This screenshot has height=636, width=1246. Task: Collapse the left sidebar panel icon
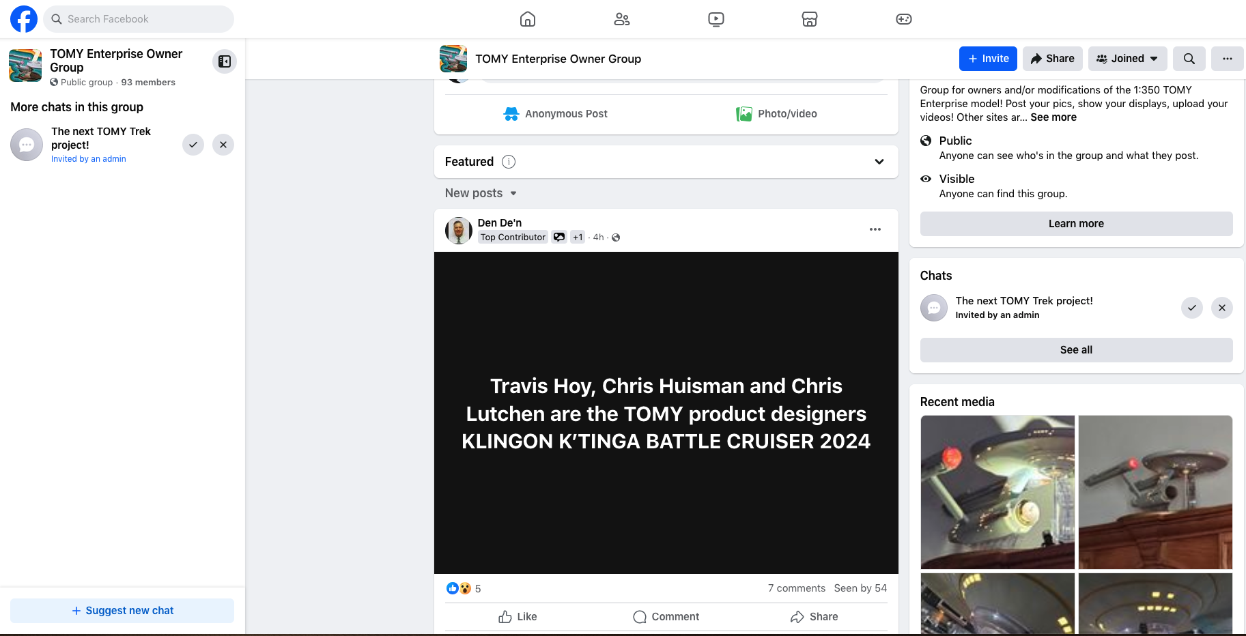pos(225,61)
